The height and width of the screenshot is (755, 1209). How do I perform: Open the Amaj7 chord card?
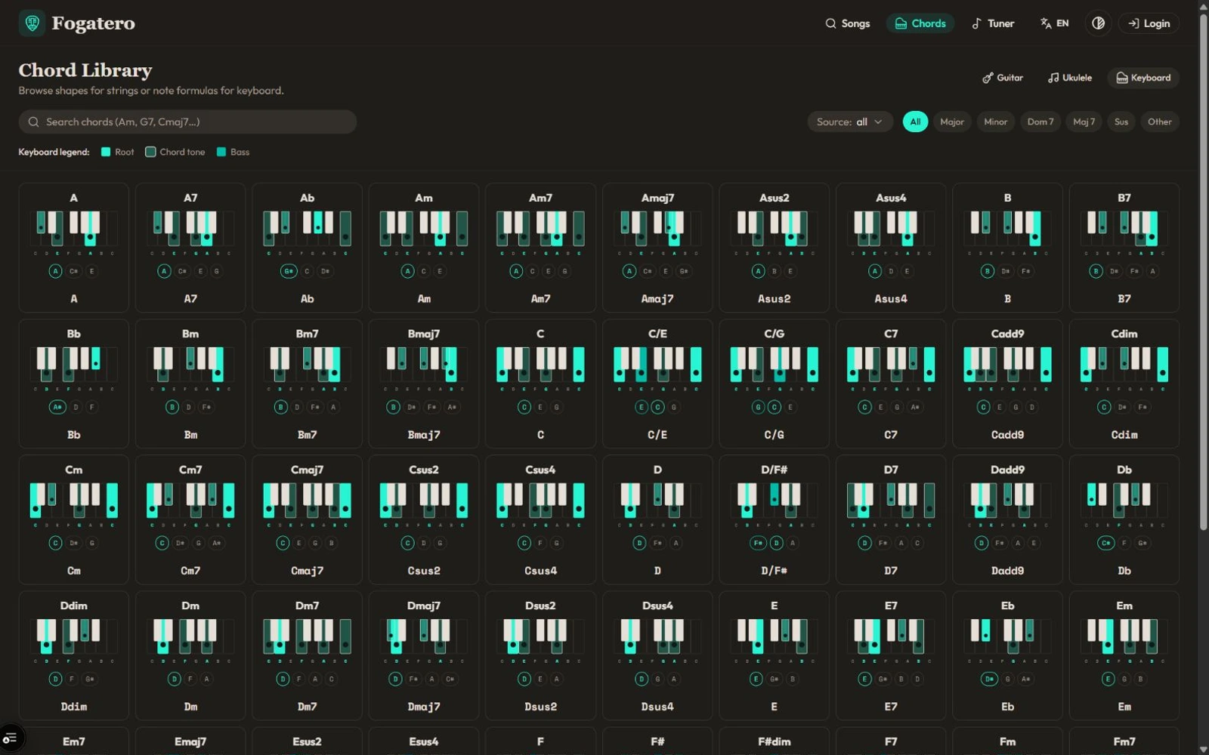tap(657, 248)
